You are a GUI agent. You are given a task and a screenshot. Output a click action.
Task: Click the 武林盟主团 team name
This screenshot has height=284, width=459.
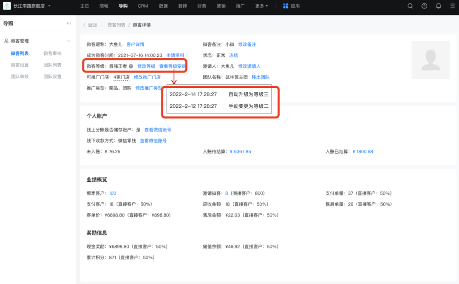tap(236, 77)
